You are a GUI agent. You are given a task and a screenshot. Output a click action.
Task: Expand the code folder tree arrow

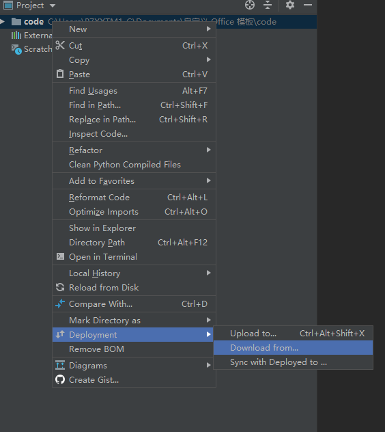click(x=2, y=21)
